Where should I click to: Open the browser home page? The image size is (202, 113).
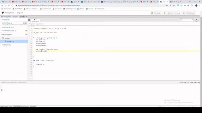pyautogui.click(x=12, y=6)
